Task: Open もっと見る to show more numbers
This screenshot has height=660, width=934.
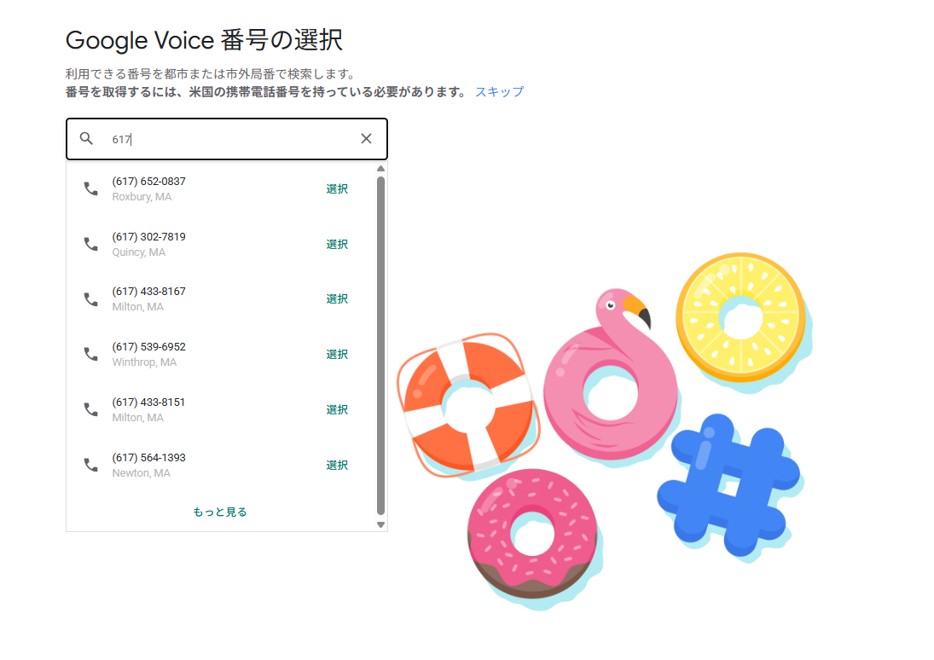Action: [220, 512]
